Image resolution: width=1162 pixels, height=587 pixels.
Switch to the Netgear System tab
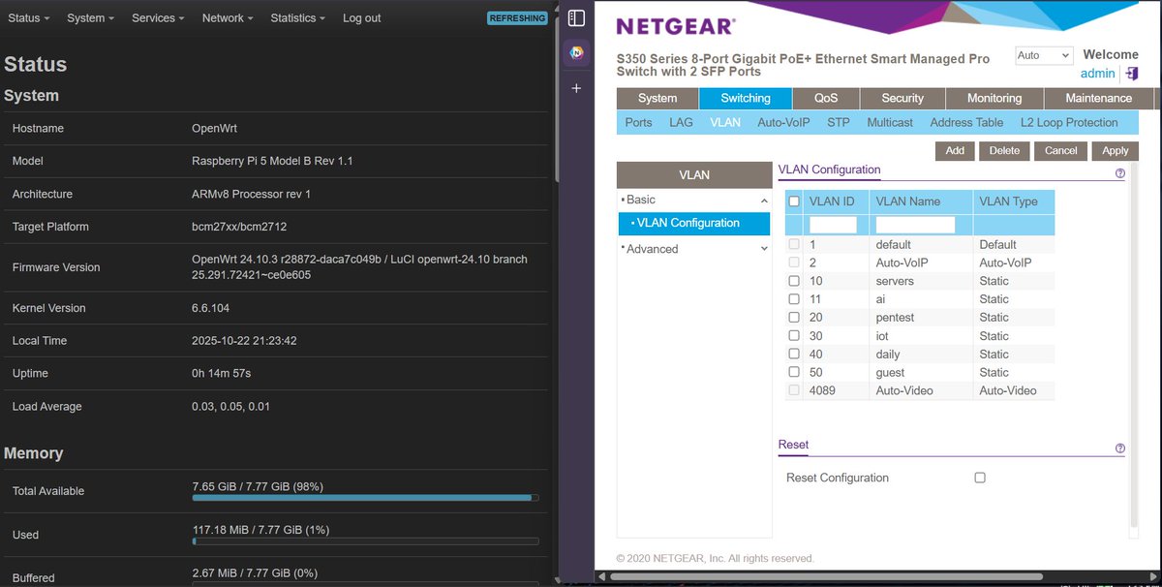click(657, 98)
